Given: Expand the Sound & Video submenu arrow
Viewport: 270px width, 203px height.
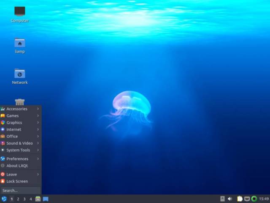Looking at the screenshot, I should coord(38,143).
